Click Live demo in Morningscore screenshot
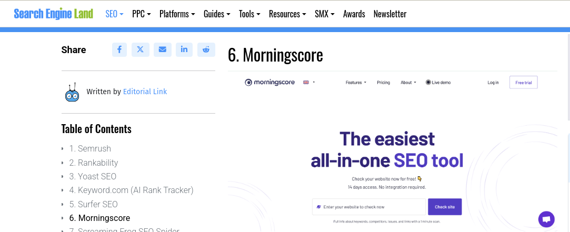 pos(438,83)
